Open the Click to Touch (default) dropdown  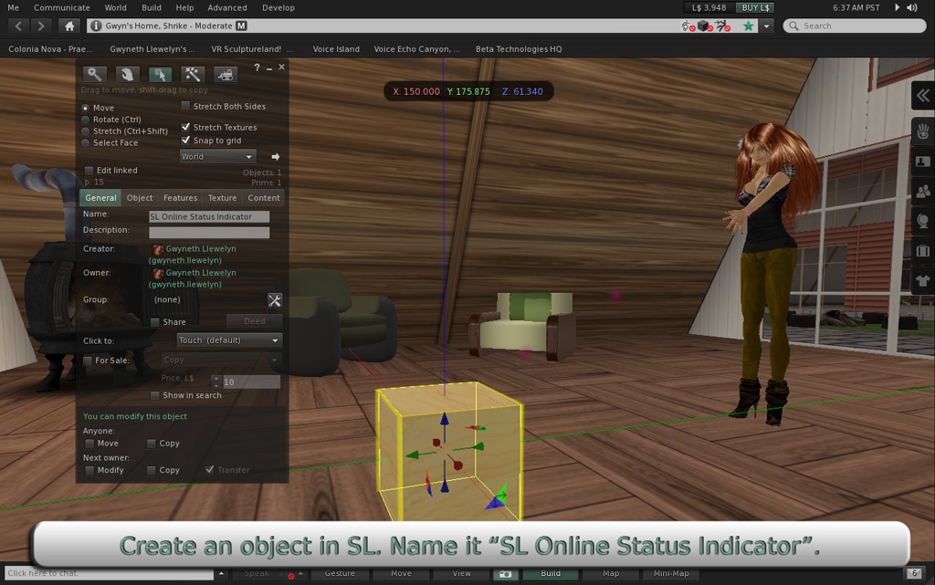tap(229, 340)
